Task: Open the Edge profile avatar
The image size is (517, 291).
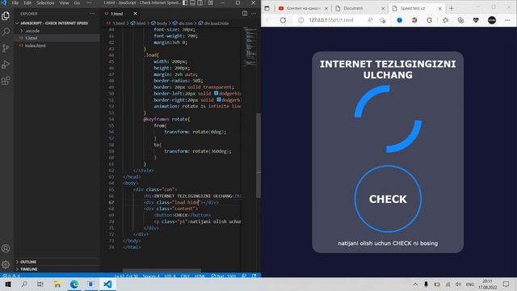Action: (x=492, y=20)
